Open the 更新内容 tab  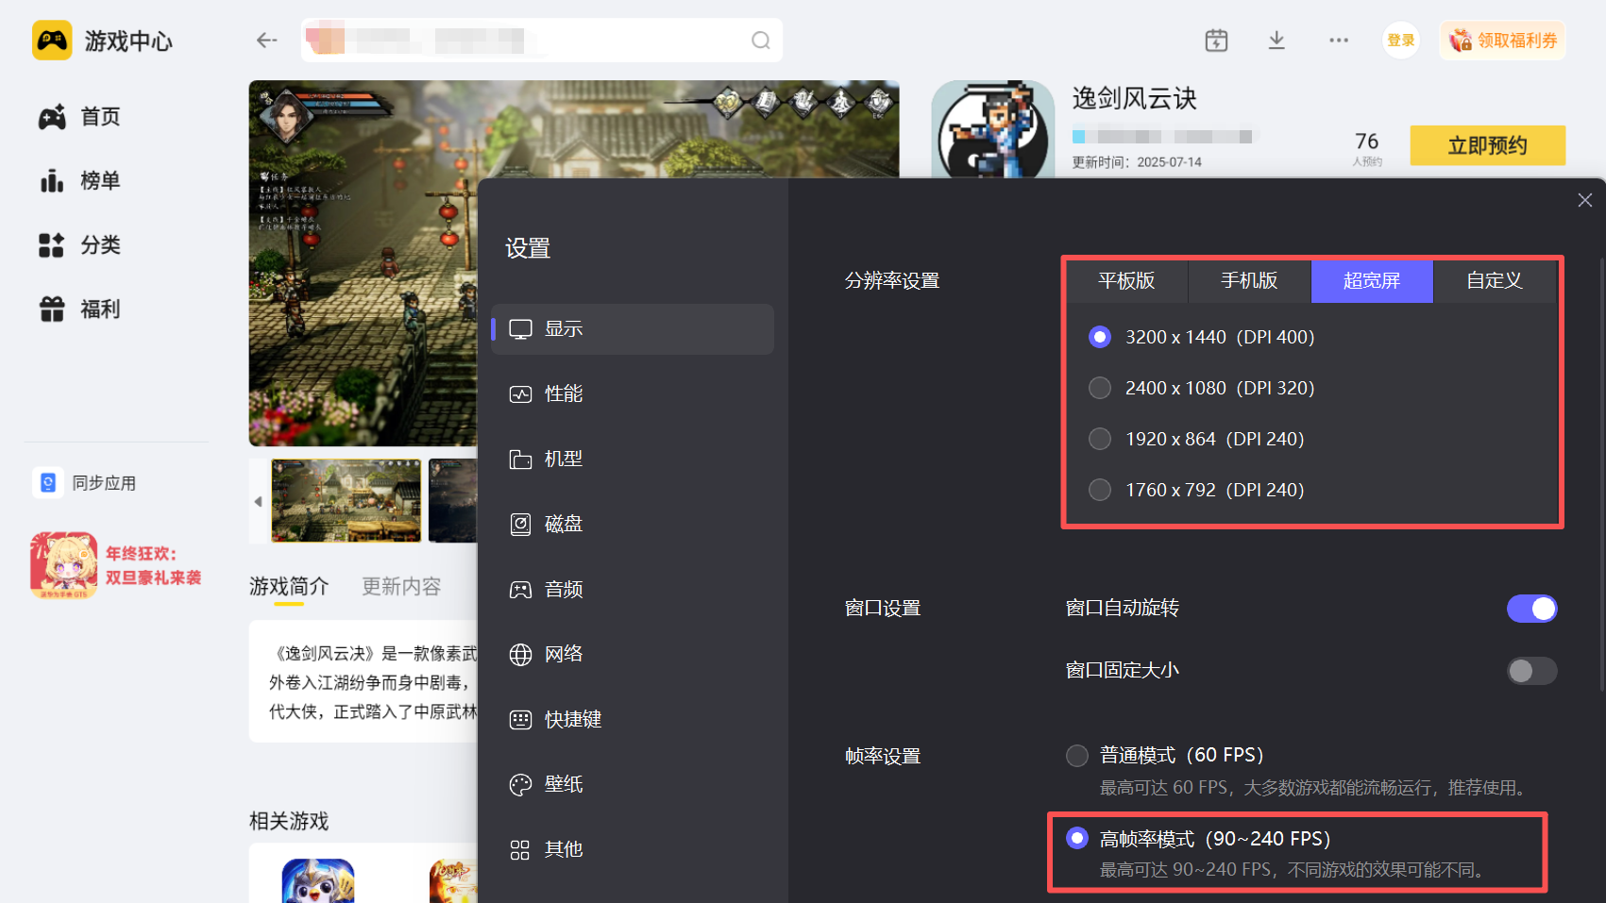click(x=401, y=587)
